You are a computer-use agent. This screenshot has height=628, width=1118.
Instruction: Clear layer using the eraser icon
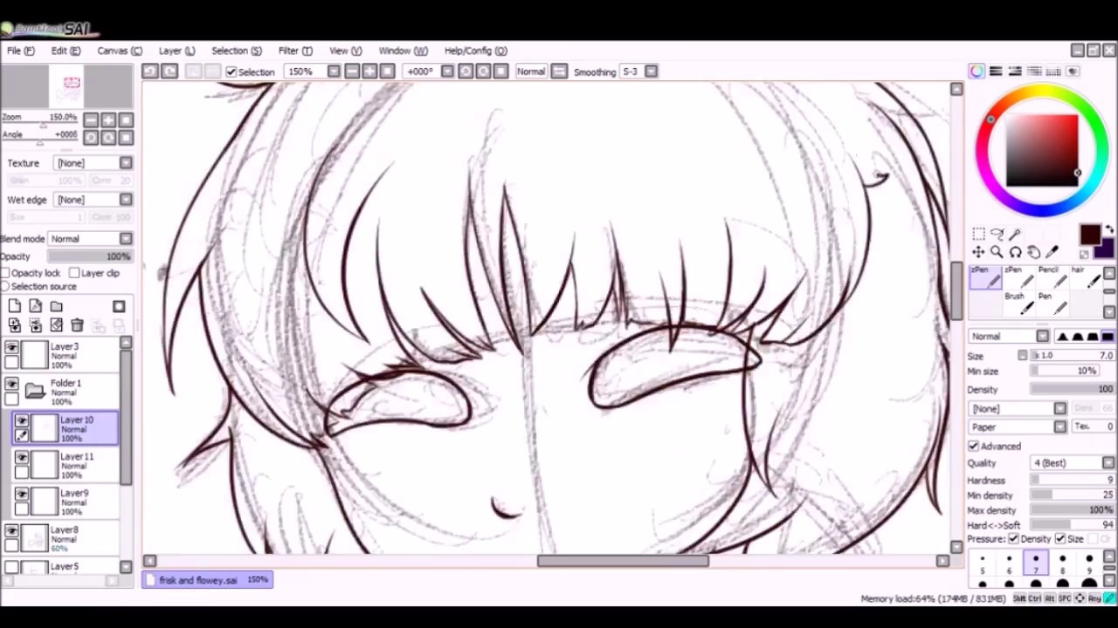point(57,325)
